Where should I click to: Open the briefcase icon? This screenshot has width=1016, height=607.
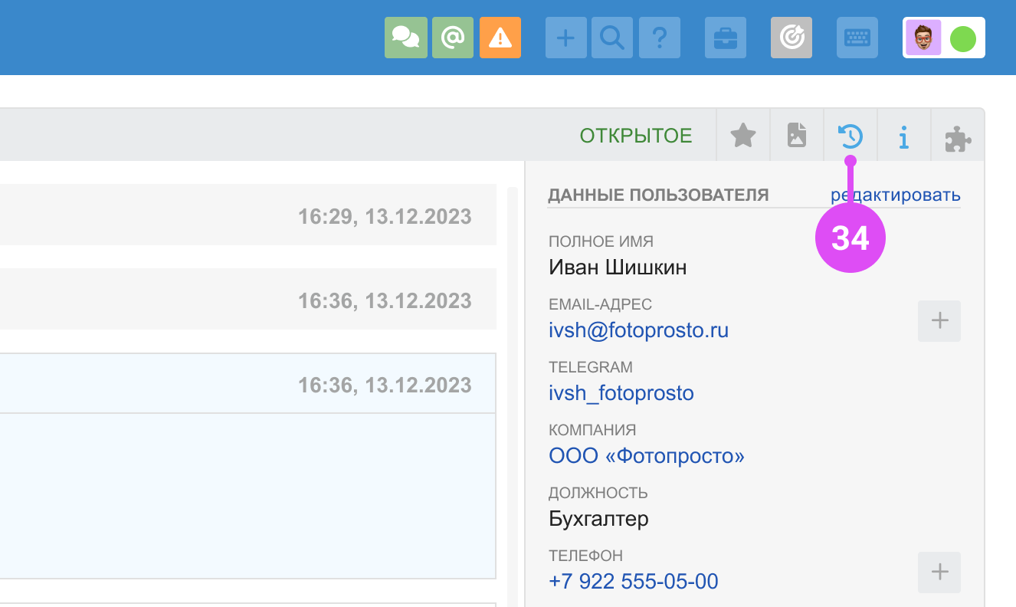point(725,38)
